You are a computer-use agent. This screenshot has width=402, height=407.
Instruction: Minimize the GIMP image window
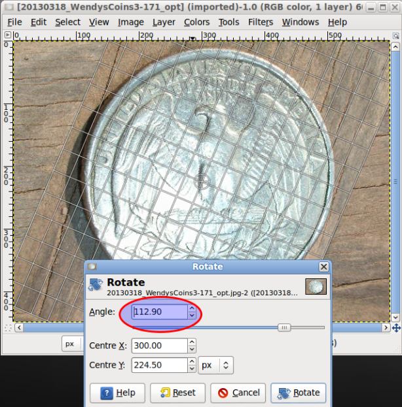pos(371,8)
